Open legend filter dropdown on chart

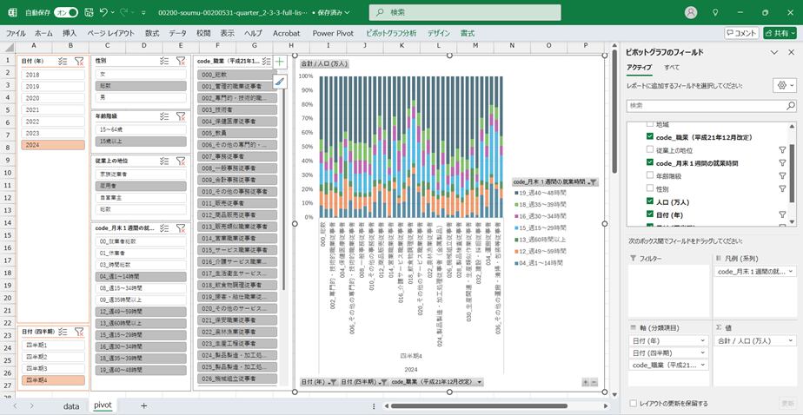594,181
